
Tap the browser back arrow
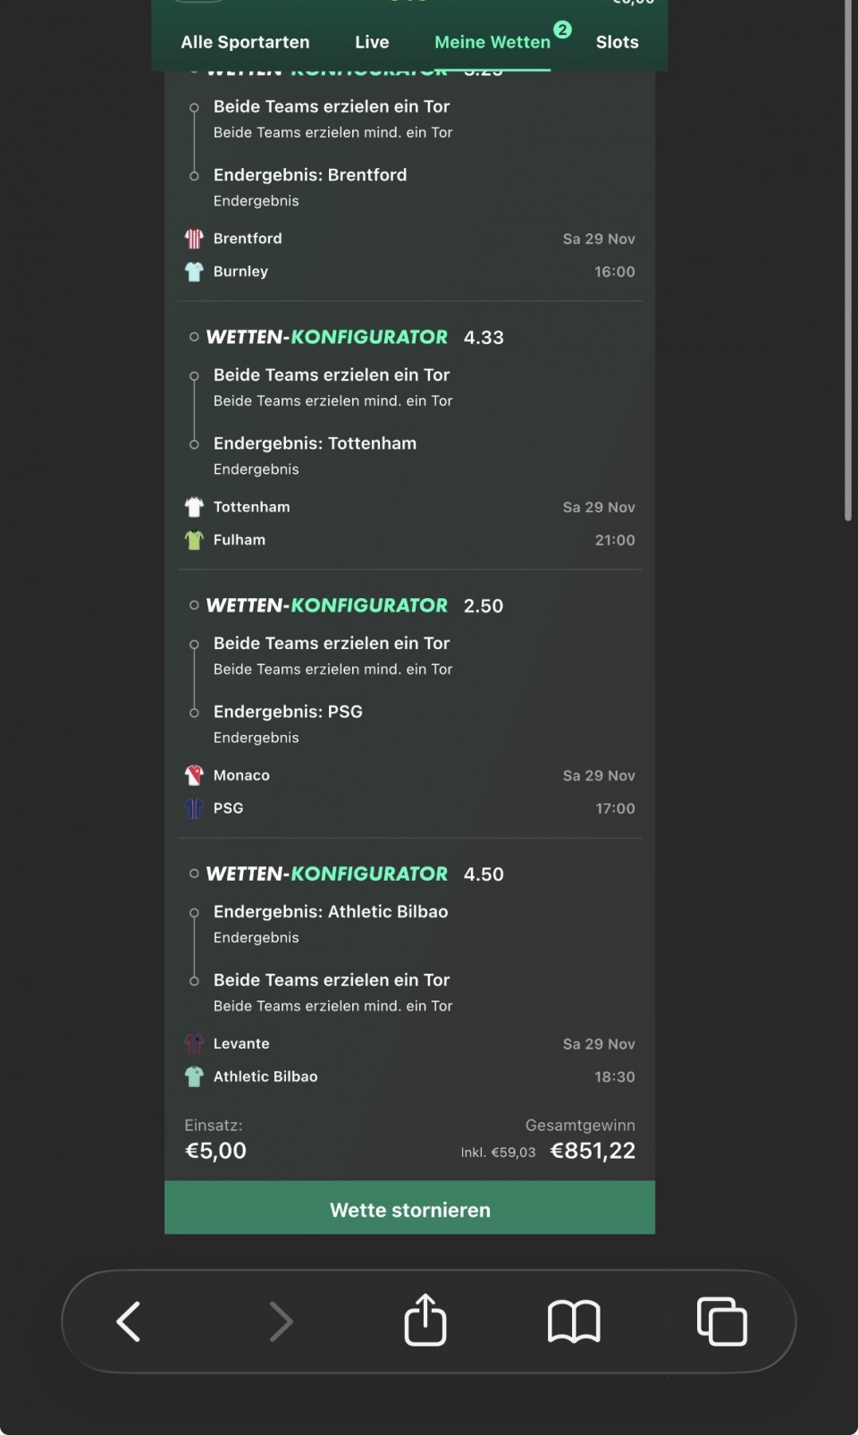click(129, 1321)
